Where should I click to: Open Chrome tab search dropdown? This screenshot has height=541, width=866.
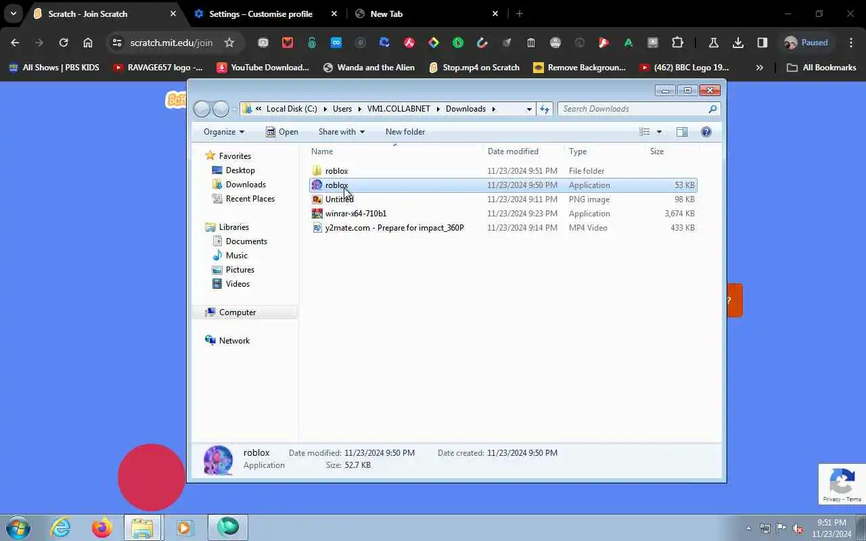13,14
